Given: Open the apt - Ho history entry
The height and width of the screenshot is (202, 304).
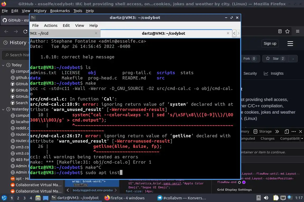Looking at the screenshot, I should (20, 179).
